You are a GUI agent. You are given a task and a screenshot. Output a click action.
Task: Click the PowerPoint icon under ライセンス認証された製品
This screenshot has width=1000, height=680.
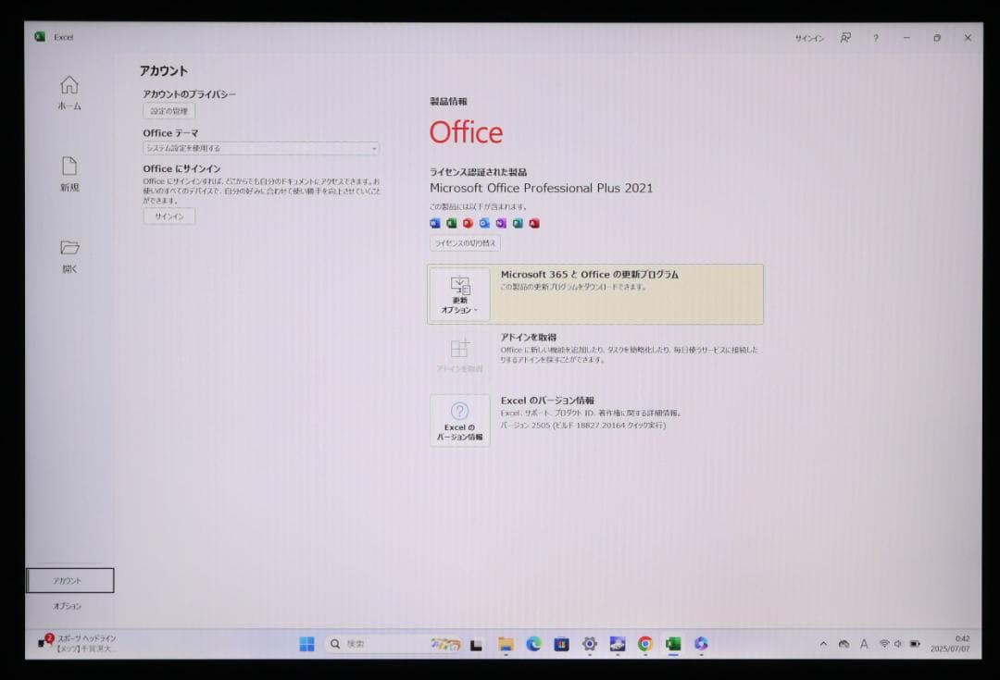click(x=468, y=222)
